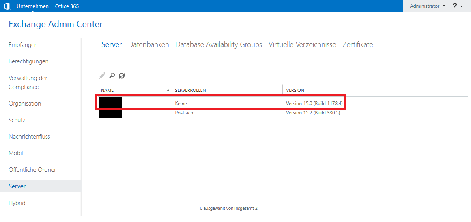471x222 pixels.
Task: Select Unternehmen in top bar
Action: 32,6
